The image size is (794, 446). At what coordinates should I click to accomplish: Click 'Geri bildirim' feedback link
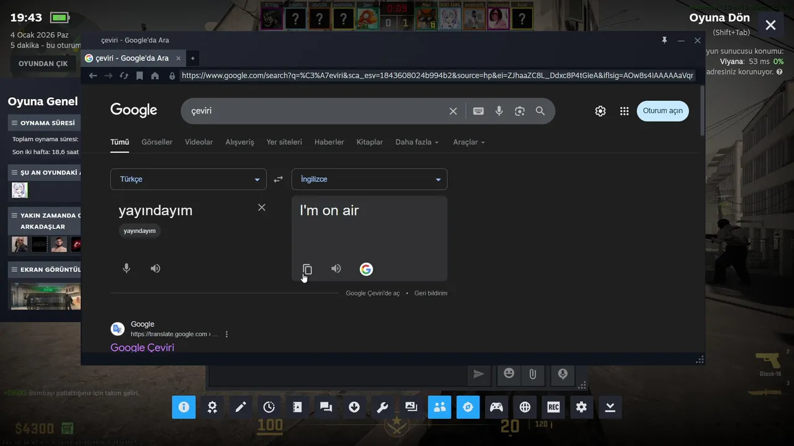[430, 293]
